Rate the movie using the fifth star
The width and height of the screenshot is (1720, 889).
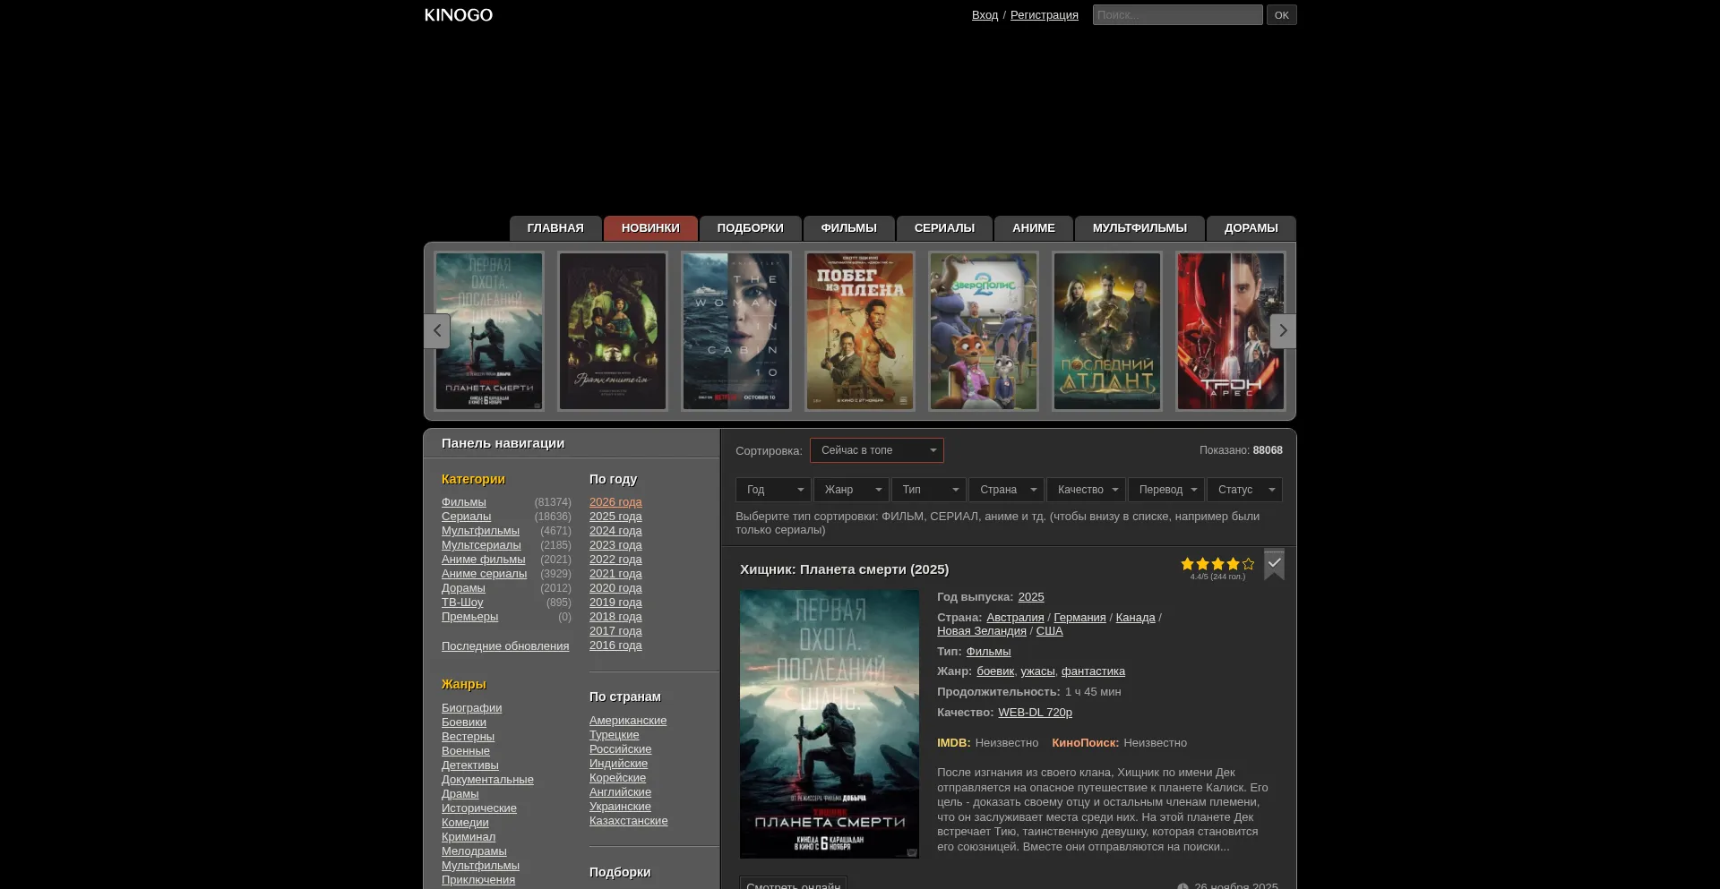(1249, 564)
